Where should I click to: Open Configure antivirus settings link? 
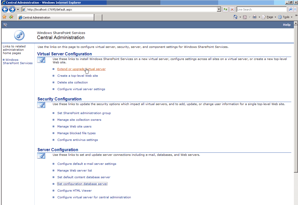click(x=77, y=140)
